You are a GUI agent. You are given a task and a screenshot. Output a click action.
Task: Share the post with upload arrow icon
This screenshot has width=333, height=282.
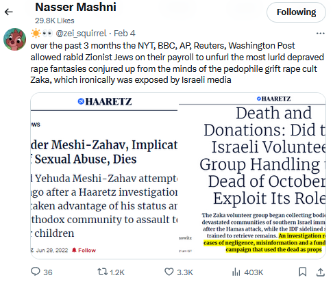coord(321,272)
